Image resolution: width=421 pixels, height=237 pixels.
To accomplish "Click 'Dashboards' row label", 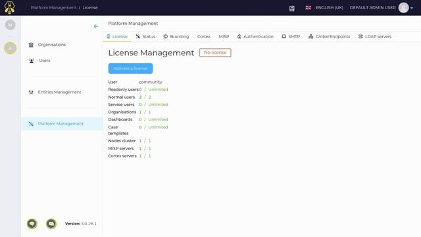I will tap(120, 120).
